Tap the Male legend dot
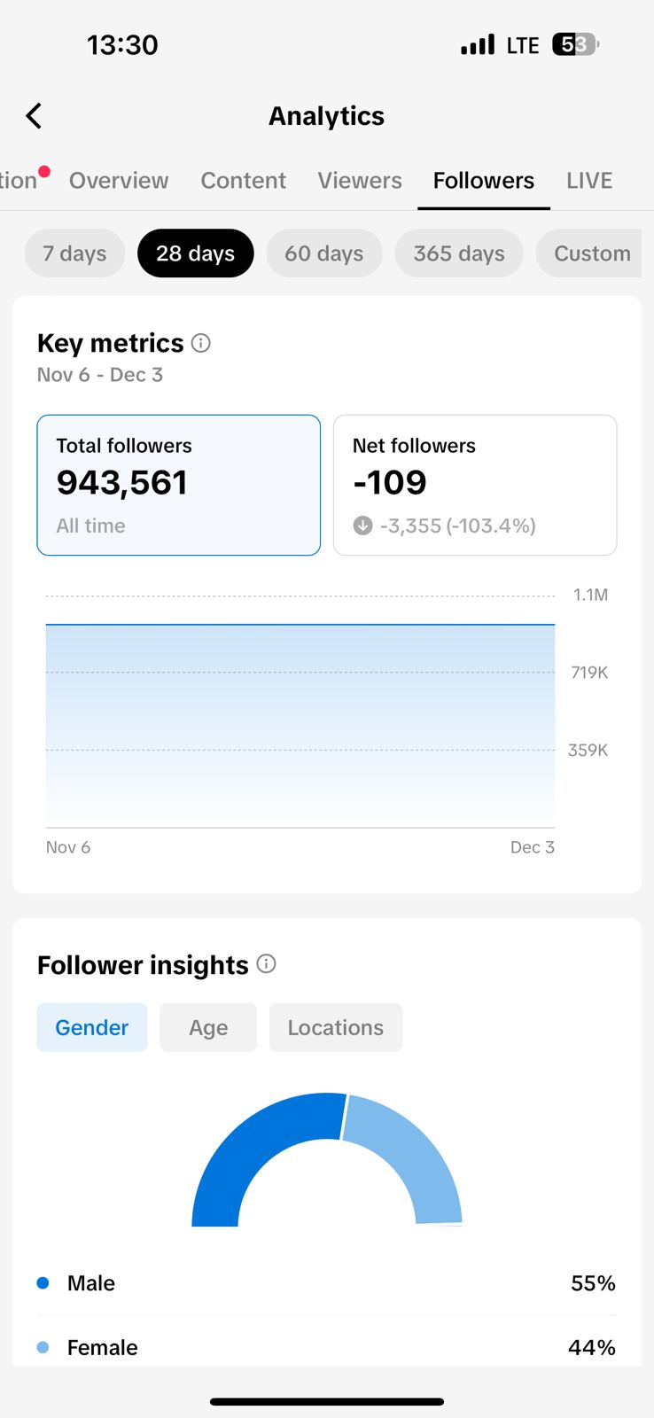 tap(43, 1283)
